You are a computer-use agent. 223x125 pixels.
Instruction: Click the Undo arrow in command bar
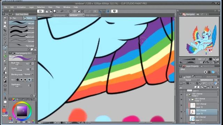(62, 11)
